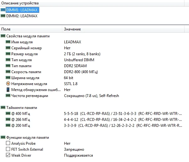Click the icon next to Ширина модуля
Screen dimensions: 189x162
[x=8, y=78]
